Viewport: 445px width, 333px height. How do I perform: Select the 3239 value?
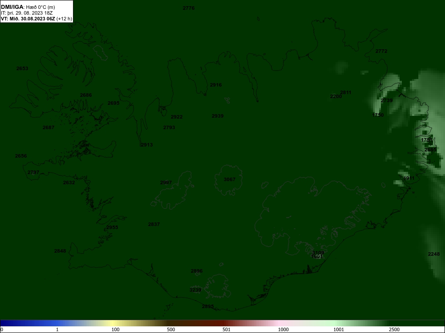195,290
